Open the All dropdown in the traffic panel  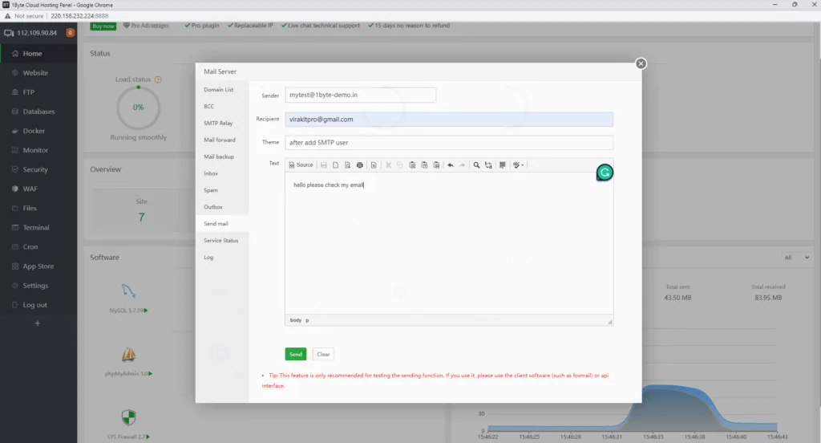tap(796, 258)
